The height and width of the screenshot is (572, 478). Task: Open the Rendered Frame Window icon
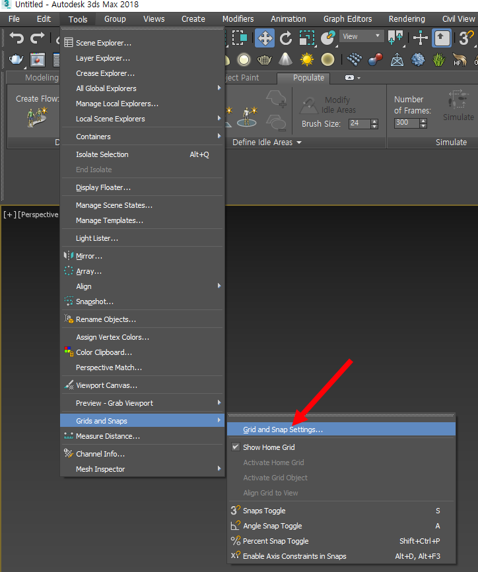pos(37,59)
